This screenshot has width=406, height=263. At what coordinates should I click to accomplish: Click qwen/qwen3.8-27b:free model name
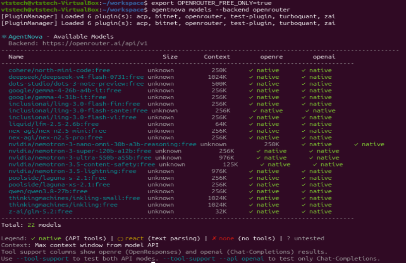pyautogui.click(x=48, y=191)
